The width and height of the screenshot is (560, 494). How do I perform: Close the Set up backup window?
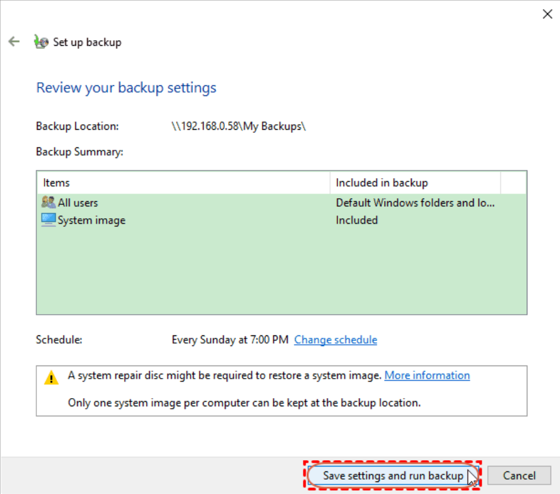click(x=547, y=14)
